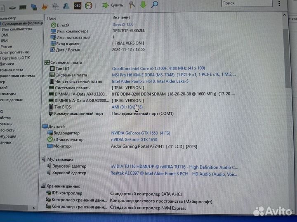Sort by the Поле column header
297x222 pixels.
[52, 18]
